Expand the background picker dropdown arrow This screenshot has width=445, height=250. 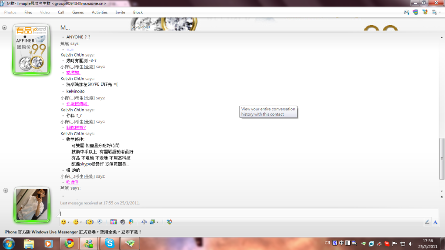(x=157, y=222)
